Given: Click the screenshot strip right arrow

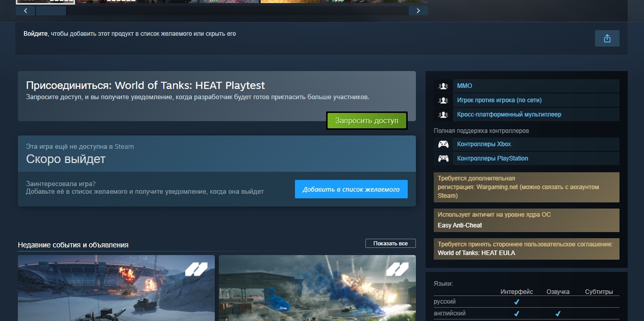Looking at the screenshot, I should pos(418,11).
